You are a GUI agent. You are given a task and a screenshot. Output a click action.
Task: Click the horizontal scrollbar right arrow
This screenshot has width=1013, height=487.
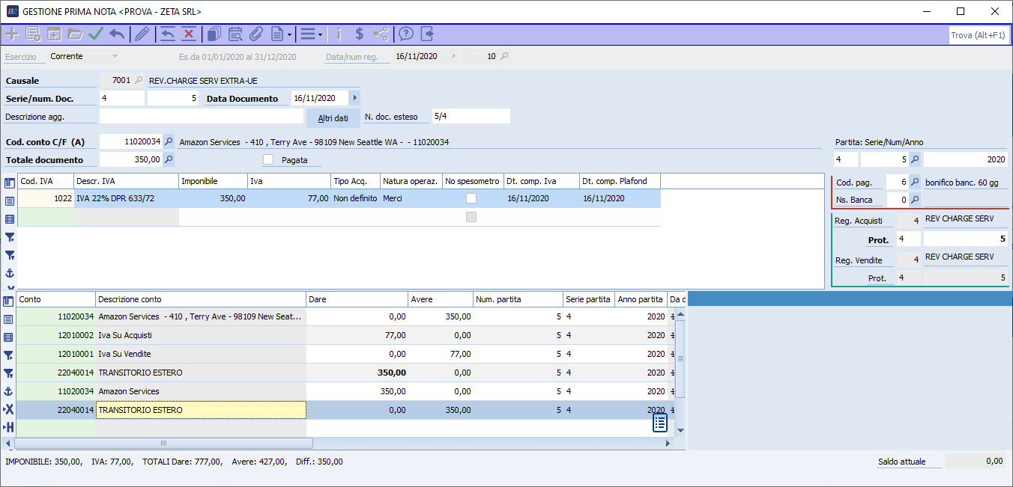(668, 444)
